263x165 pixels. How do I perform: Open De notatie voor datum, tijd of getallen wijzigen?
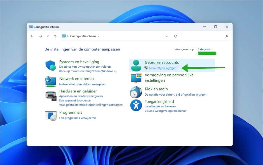175,94
